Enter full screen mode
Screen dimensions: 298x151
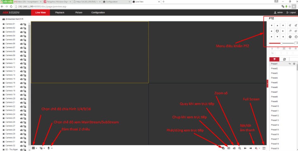(x=264, y=148)
